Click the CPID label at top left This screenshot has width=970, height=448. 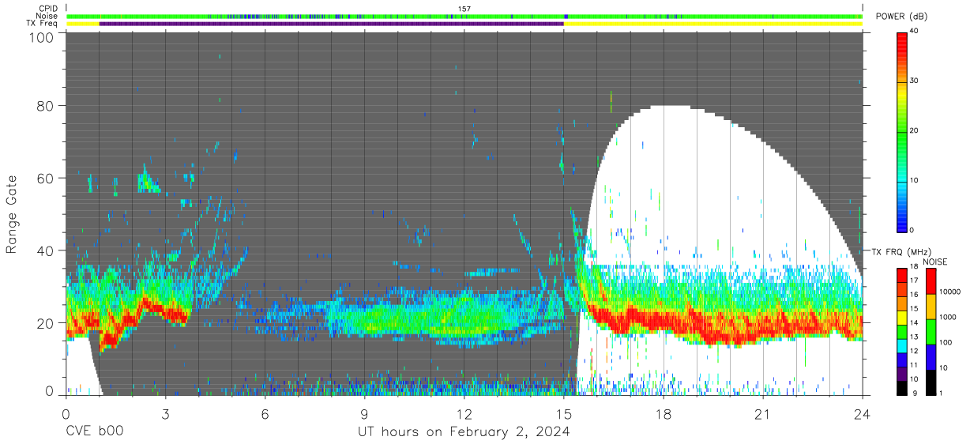click(48, 8)
